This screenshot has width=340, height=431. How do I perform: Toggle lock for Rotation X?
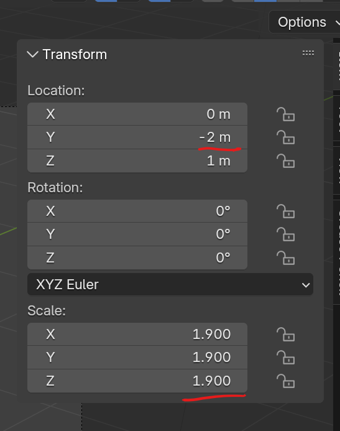coord(285,211)
